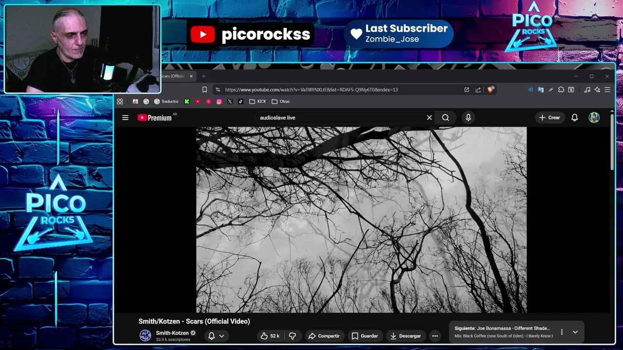Open the Smith-Kotzen channel avatar
The width and height of the screenshot is (623, 350).
click(x=145, y=335)
